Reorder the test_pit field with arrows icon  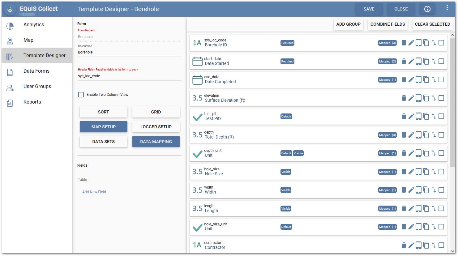[434, 116]
